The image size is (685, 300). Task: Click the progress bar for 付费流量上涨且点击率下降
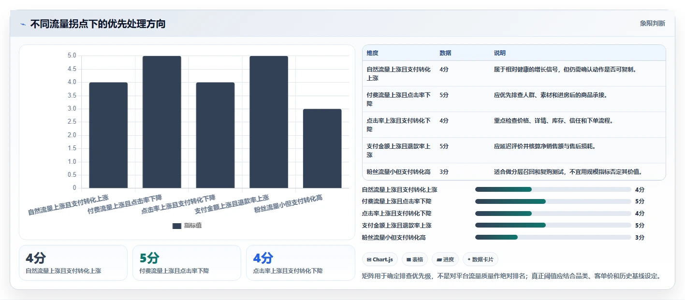[x=553, y=201]
